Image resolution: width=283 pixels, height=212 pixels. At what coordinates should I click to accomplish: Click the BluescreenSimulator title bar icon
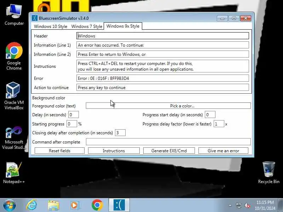(x=34, y=18)
